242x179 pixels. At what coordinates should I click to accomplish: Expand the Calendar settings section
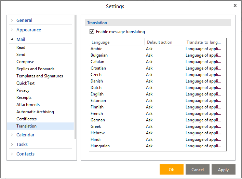click(12, 135)
